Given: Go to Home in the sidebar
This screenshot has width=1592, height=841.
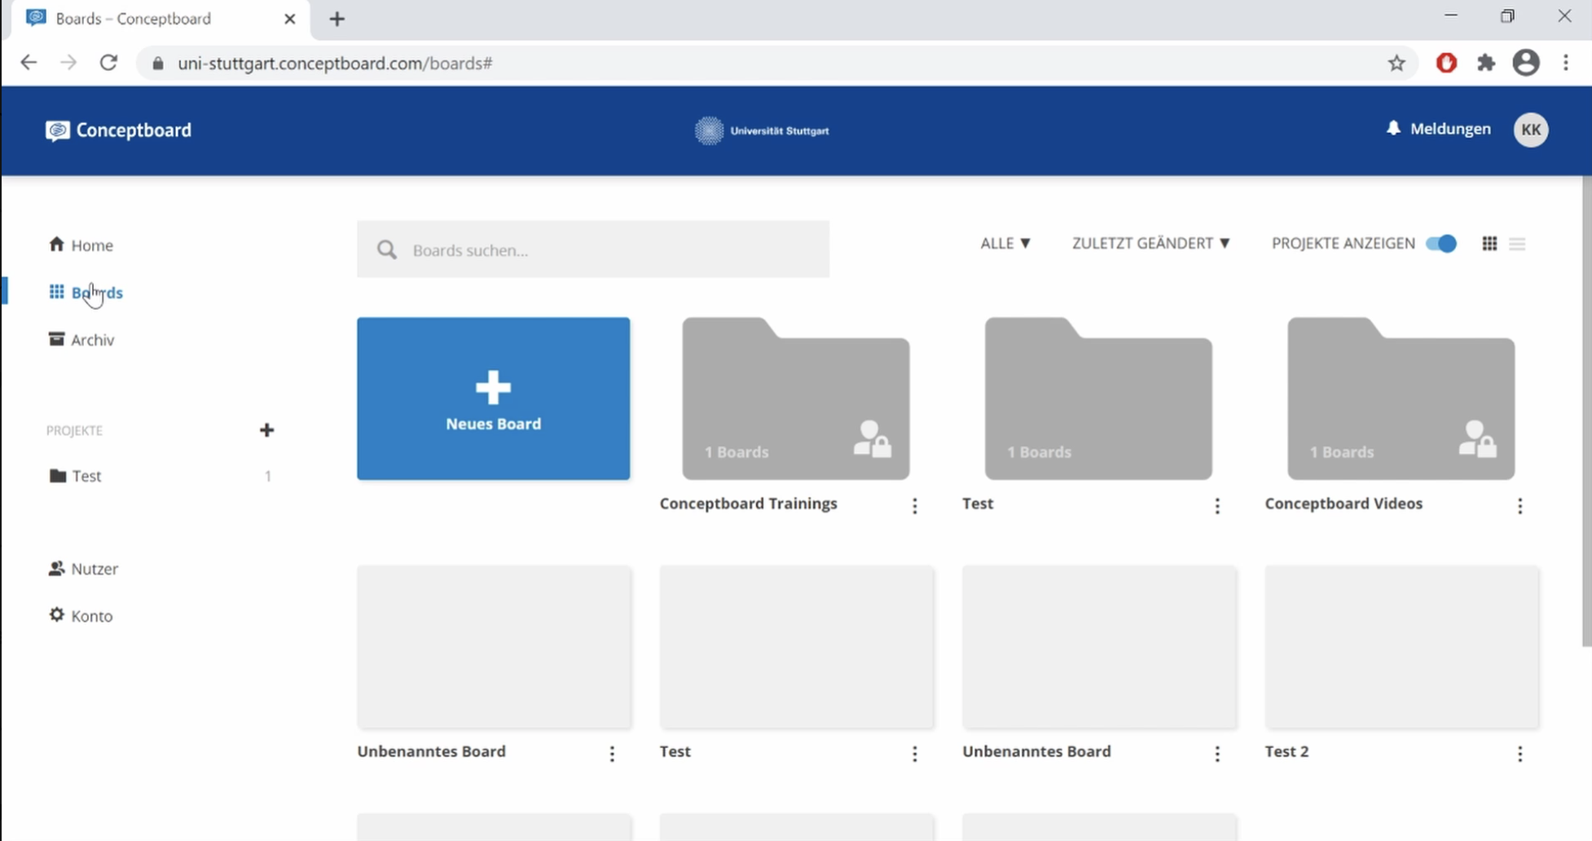Looking at the screenshot, I should 81,245.
